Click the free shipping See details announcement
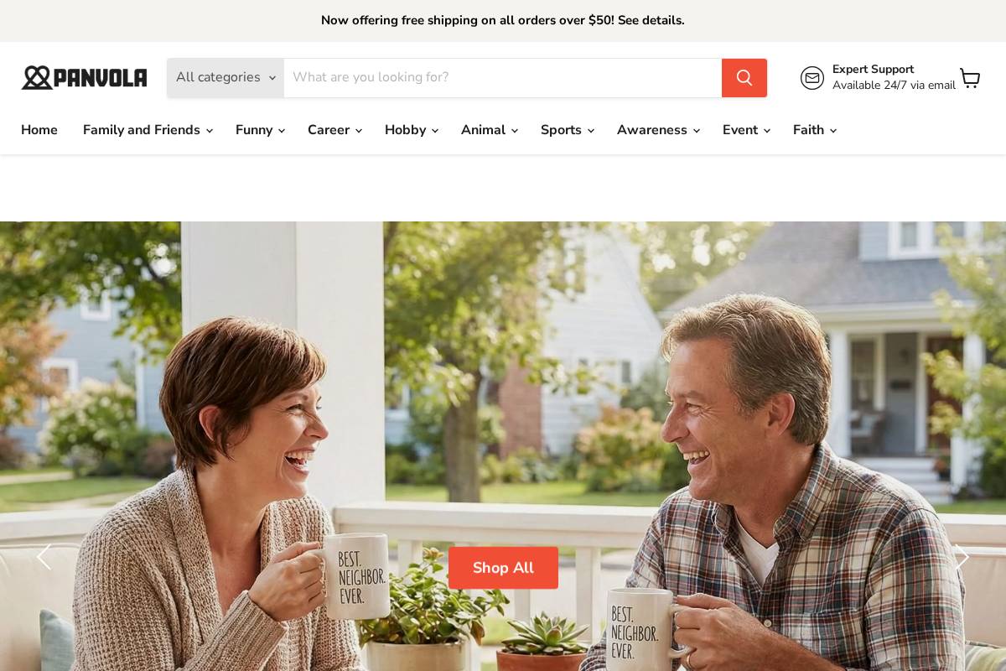 [503, 20]
